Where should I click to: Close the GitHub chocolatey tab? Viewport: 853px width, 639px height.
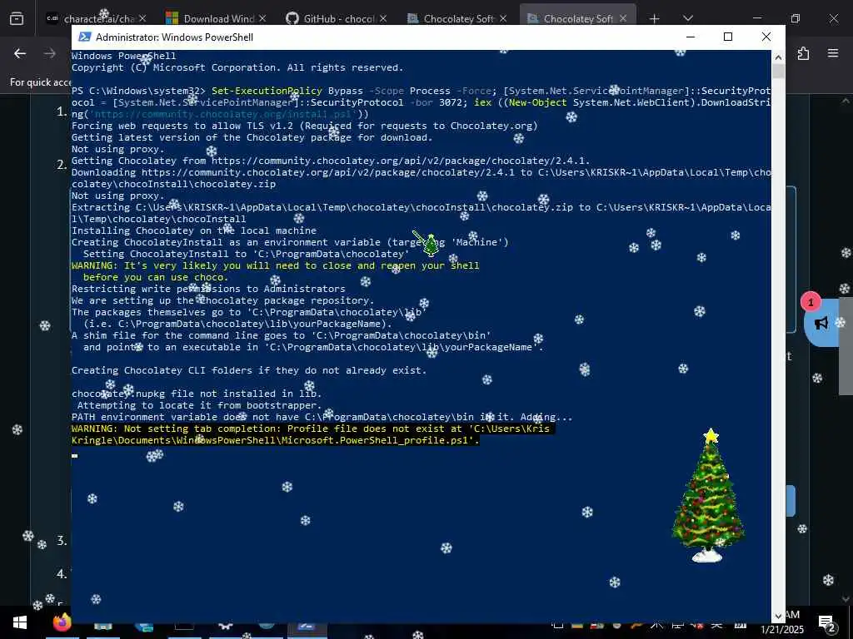[x=383, y=18]
